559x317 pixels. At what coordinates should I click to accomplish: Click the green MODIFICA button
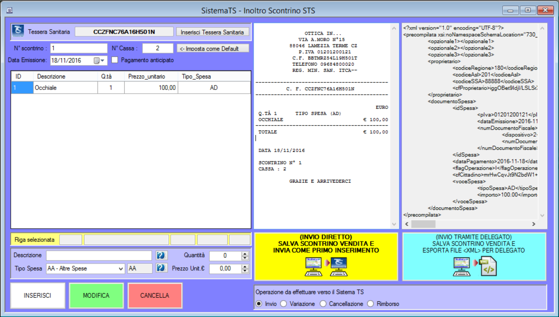coord(96,295)
